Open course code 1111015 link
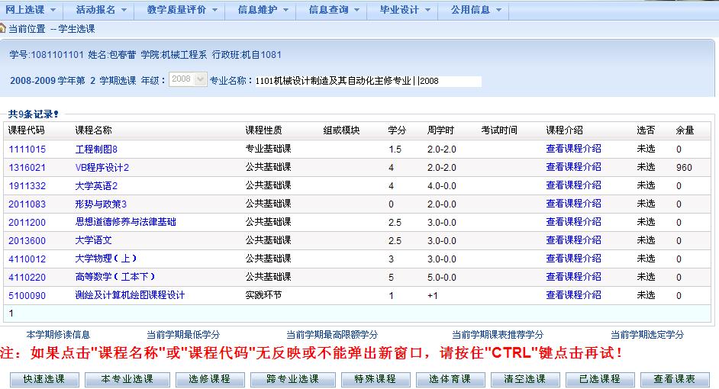Viewport: 719px width, 389px height. click(x=27, y=149)
